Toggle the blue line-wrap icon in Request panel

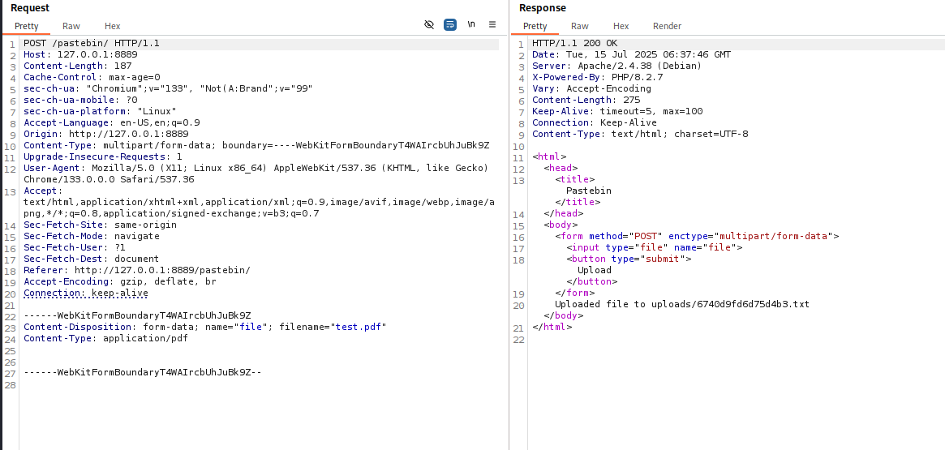[x=450, y=25]
